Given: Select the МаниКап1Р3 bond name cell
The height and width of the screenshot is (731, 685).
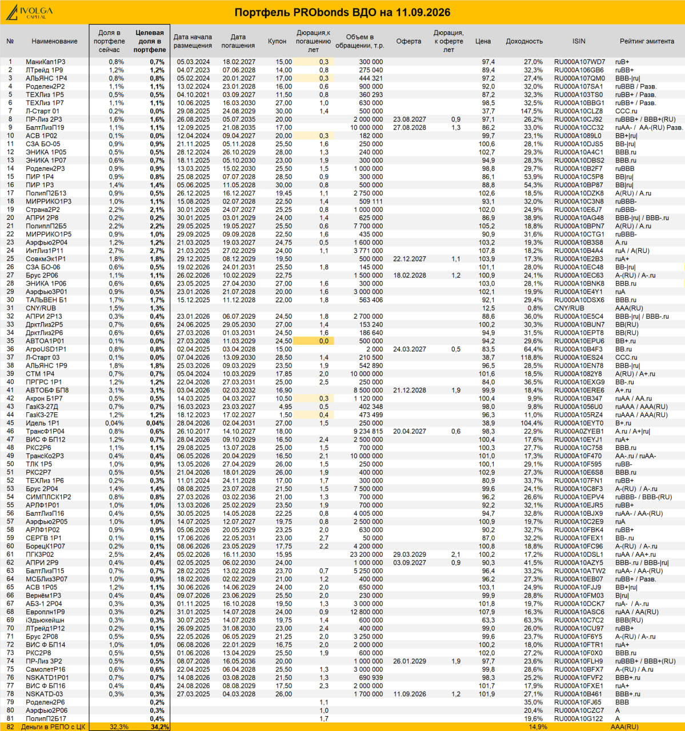Looking at the screenshot, I should coord(46,62).
